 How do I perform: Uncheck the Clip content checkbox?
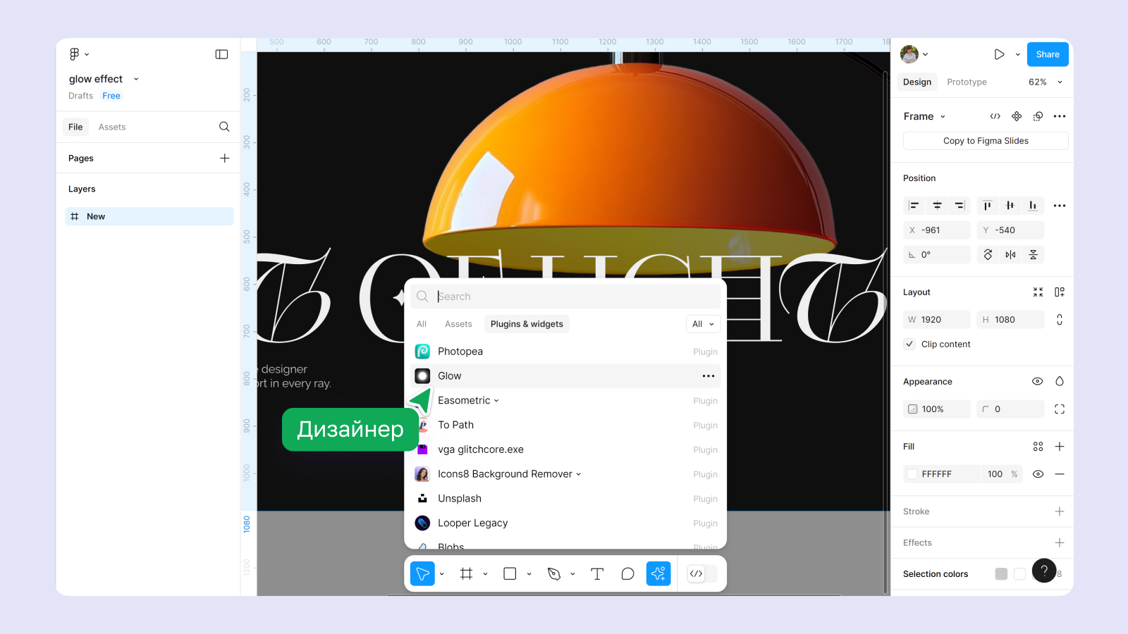pos(909,344)
